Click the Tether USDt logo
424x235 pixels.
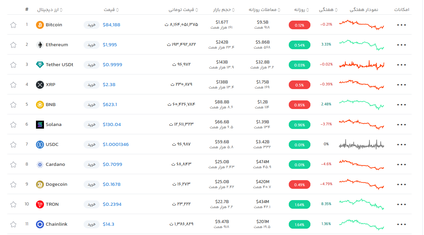coord(40,65)
